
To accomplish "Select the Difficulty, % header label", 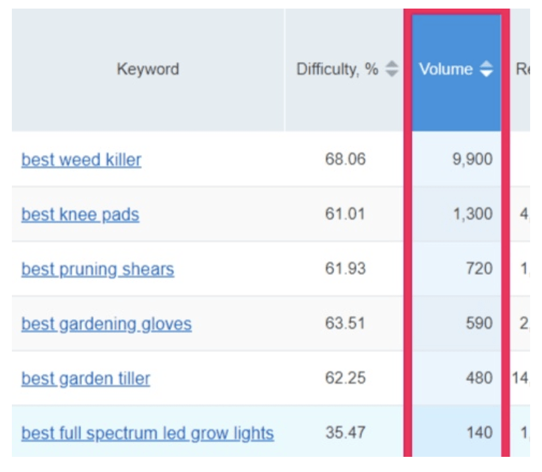I will point(337,69).
